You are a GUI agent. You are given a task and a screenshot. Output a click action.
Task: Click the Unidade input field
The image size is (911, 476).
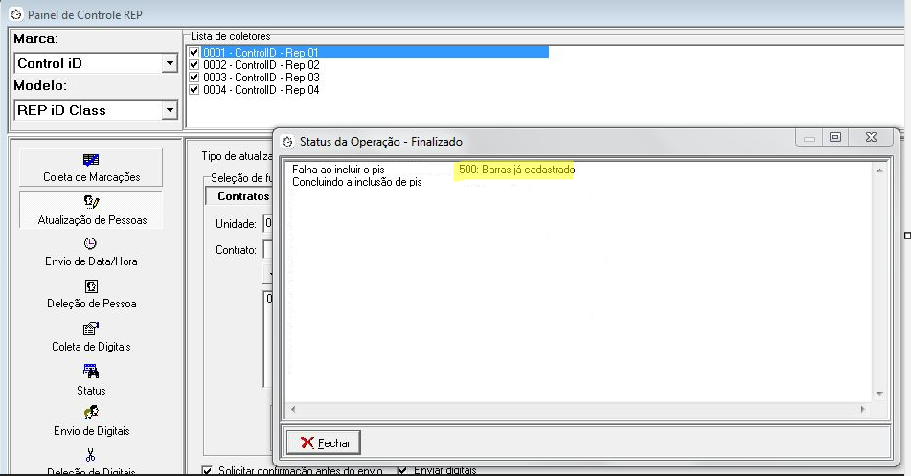[267, 223]
